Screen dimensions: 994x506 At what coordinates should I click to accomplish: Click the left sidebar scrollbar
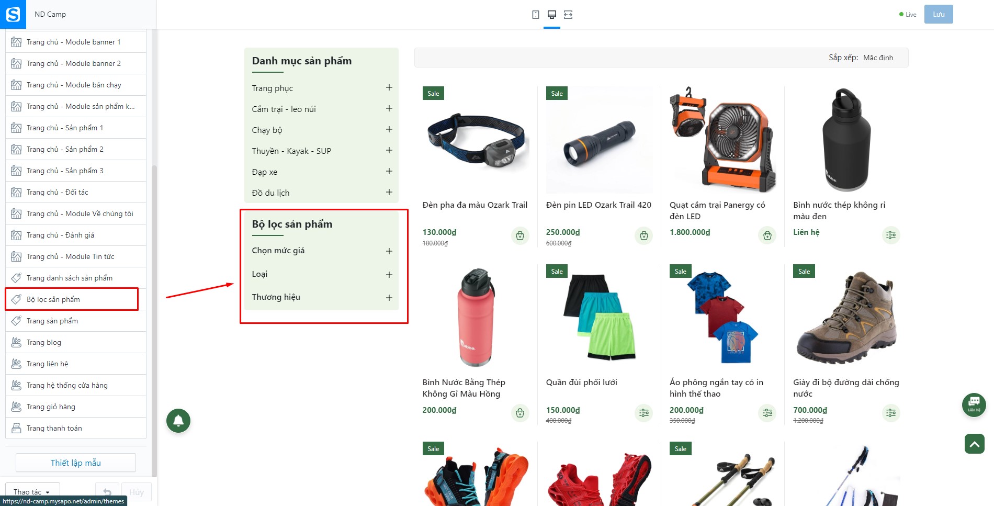154,320
